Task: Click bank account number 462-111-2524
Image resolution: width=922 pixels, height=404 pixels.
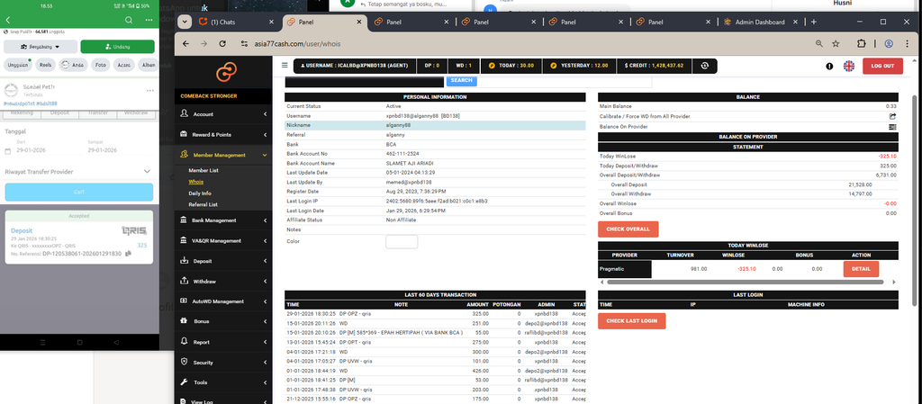Action: [x=402, y=154]
